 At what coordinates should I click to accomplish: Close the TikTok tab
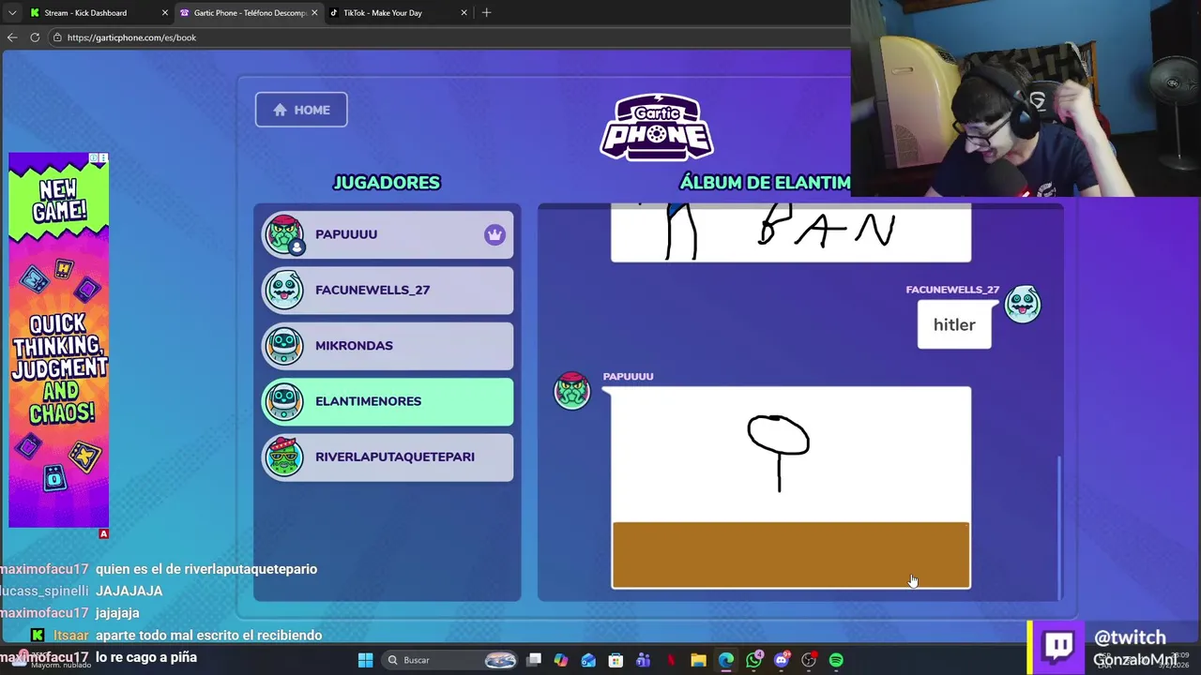pos(464,13)
